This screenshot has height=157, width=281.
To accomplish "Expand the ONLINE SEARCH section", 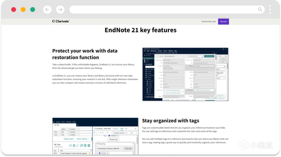I will click(x=145, y=97).
